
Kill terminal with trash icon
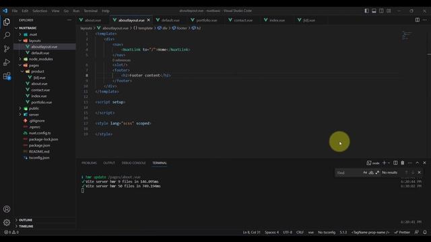[403, 163]
